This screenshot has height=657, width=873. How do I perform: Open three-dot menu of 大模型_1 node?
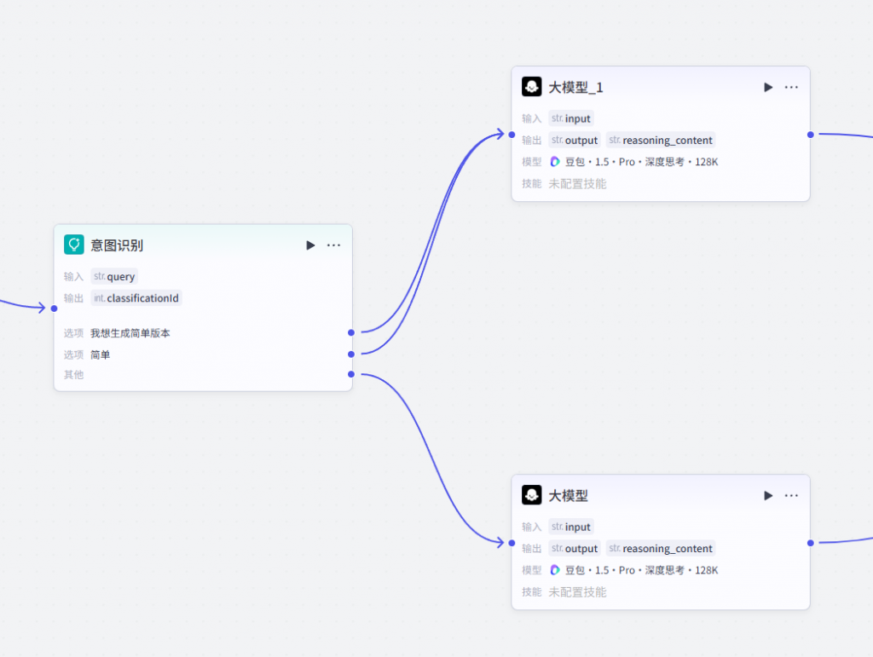pos(791,87)
